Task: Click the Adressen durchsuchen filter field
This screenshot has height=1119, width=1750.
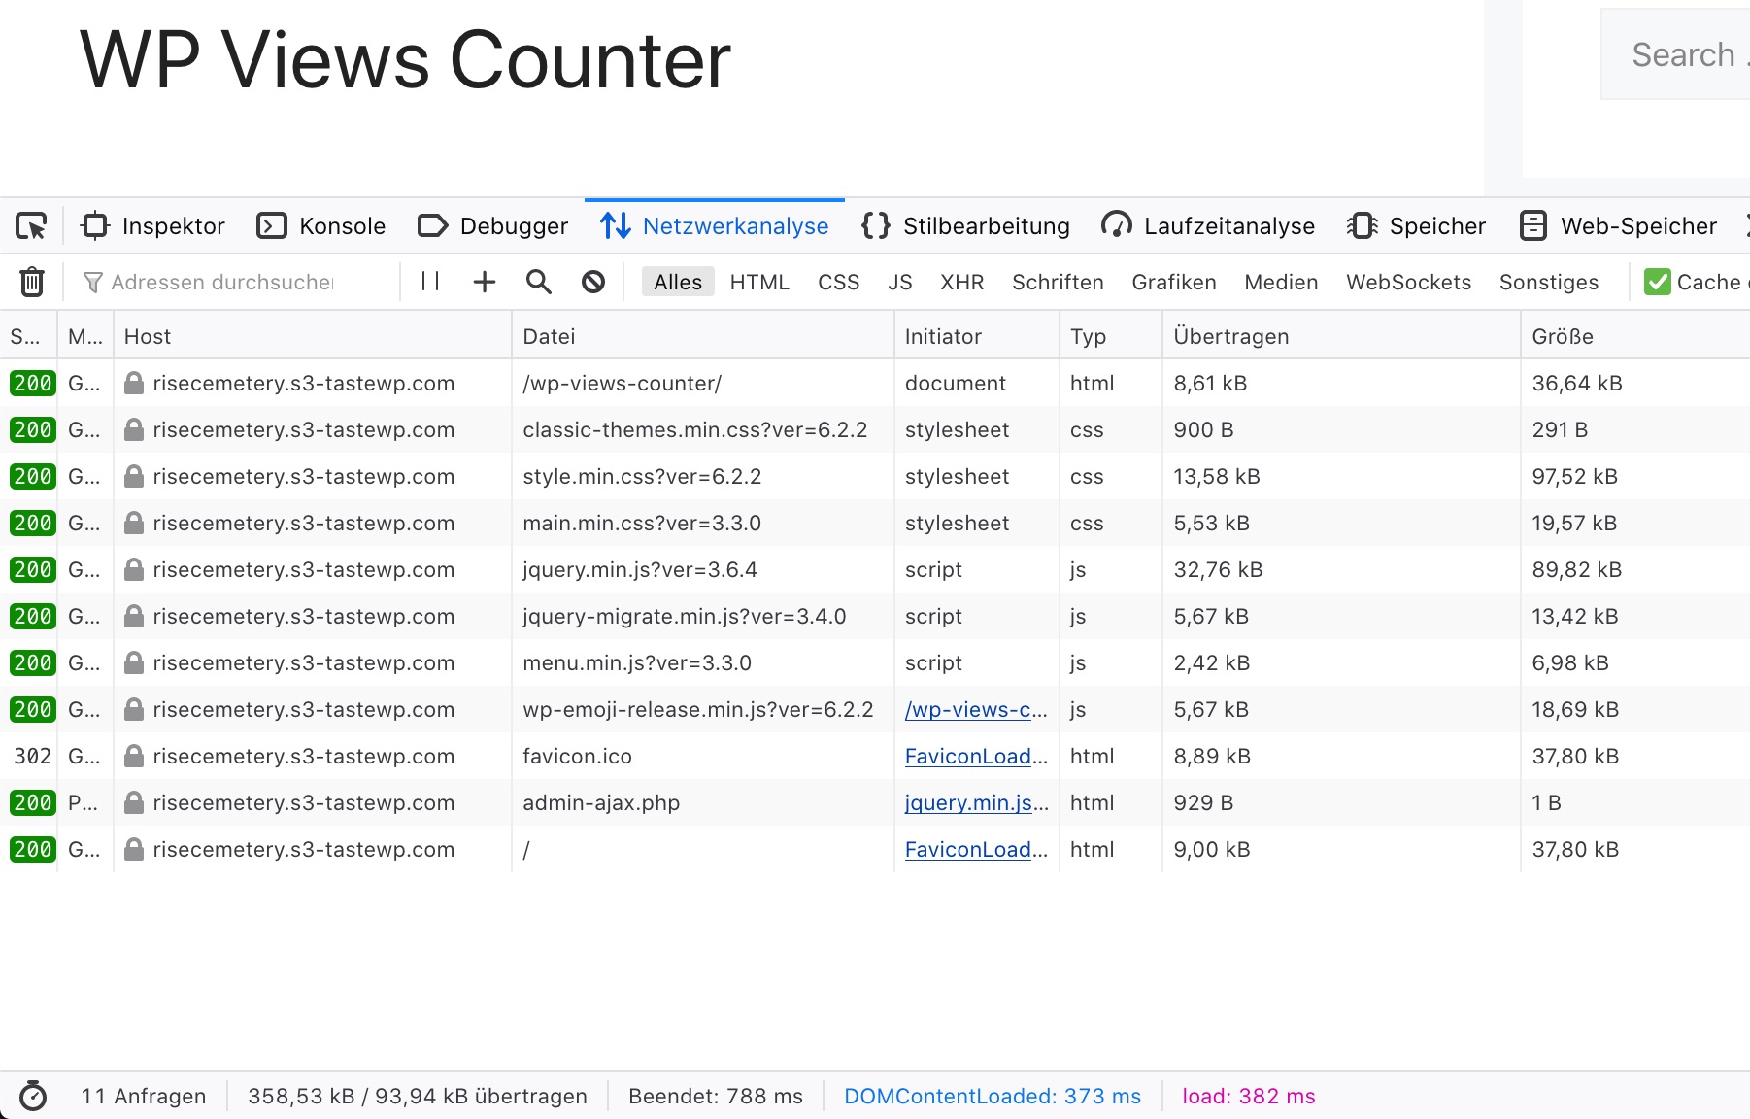Action: (x=233, y=282)
